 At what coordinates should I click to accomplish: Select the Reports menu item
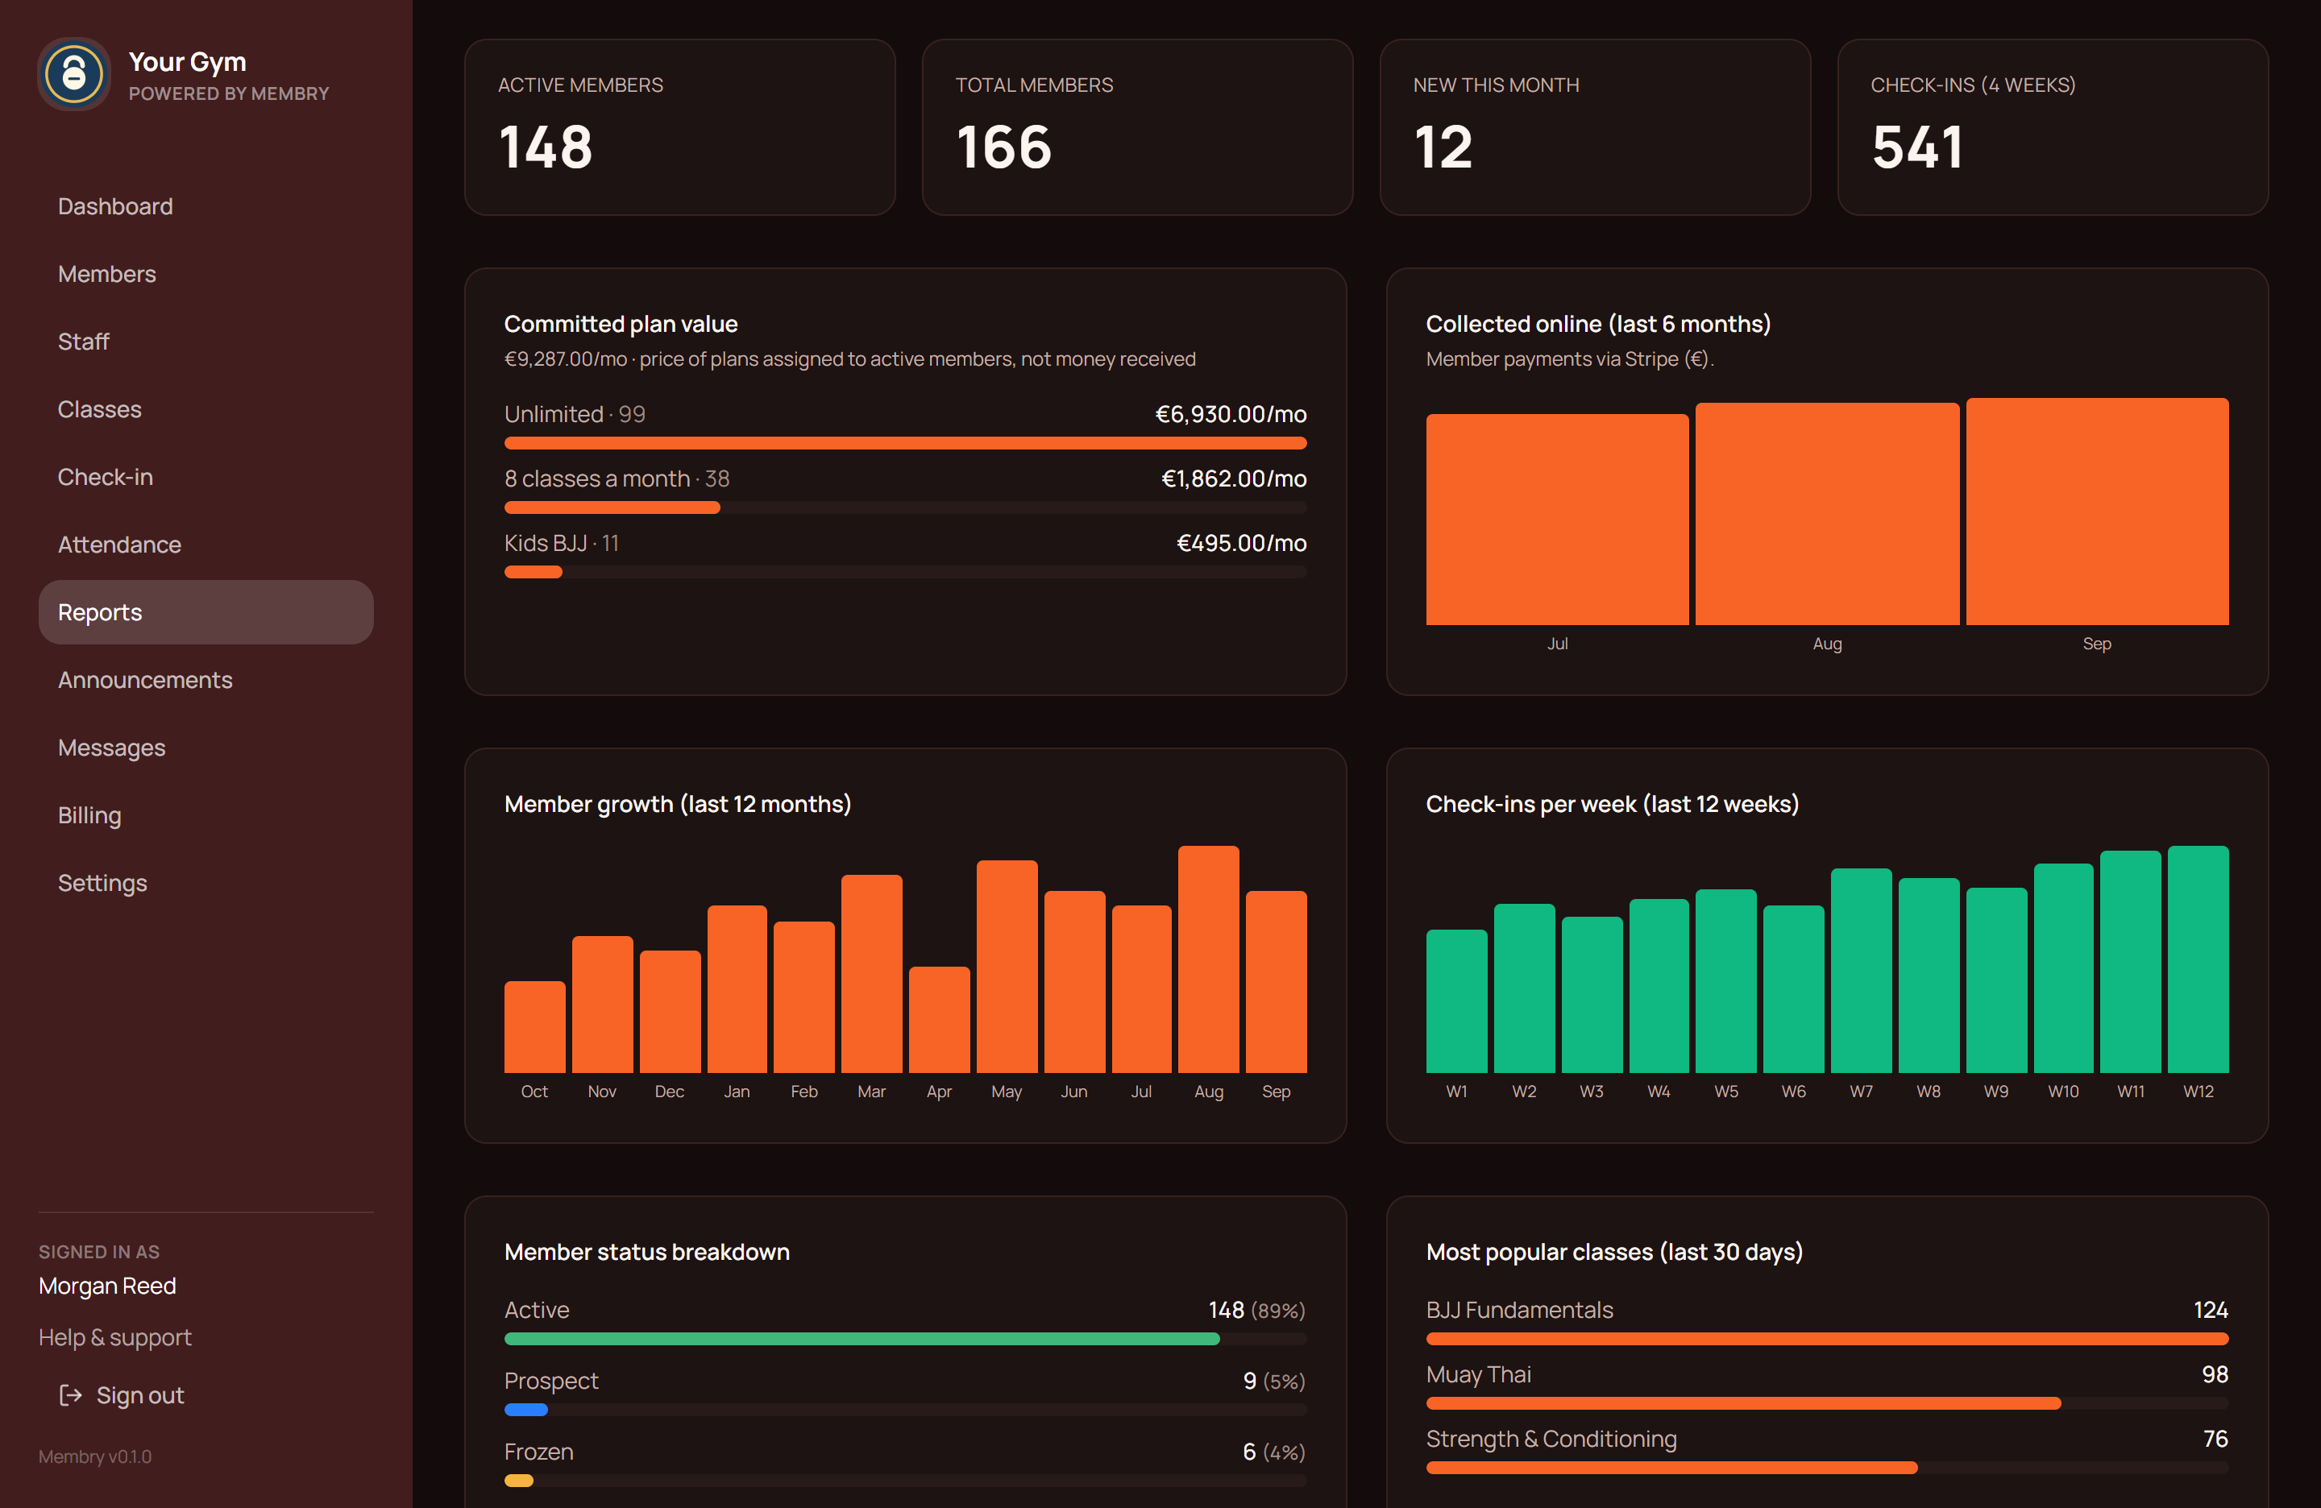[206, 612]
